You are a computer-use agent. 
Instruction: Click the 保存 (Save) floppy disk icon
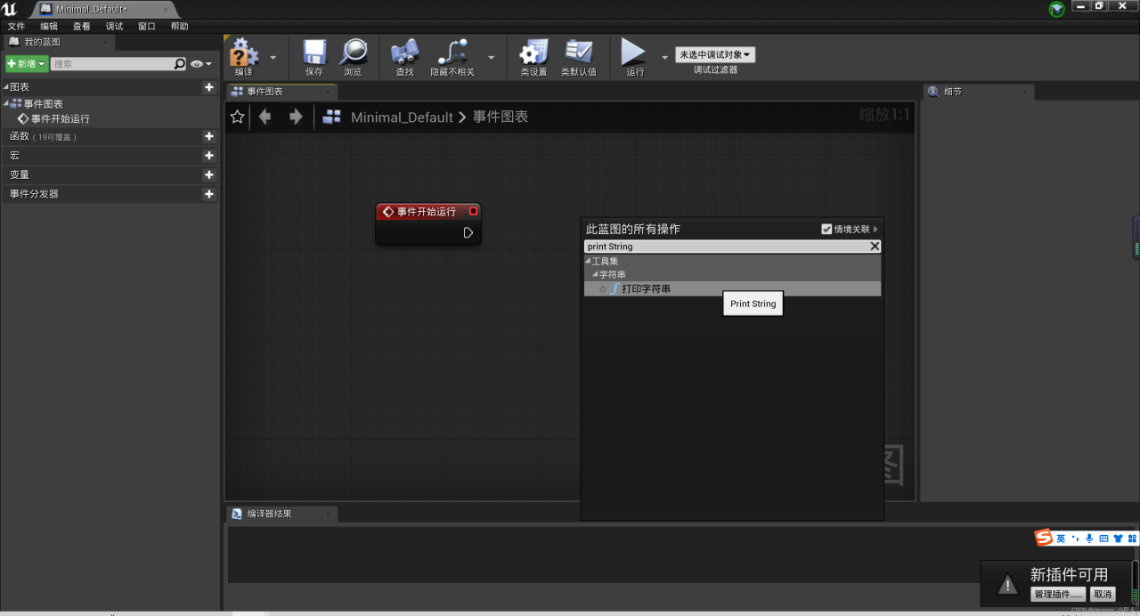(314, 52)
